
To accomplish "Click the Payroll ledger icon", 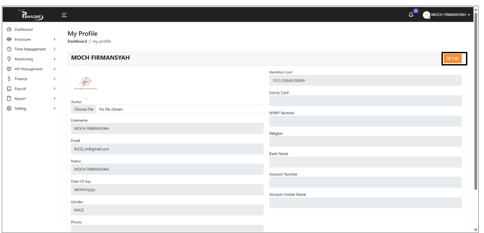I will coord(9,89).
